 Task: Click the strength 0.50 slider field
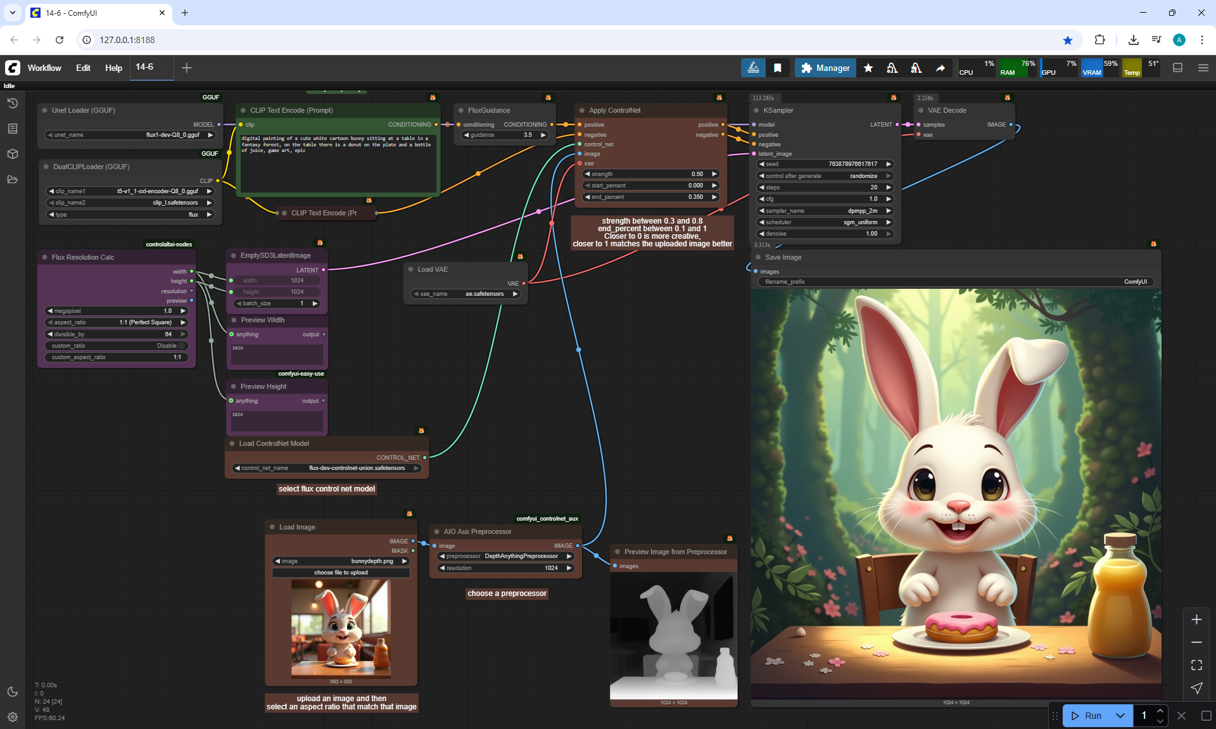(x=651, y=174)
